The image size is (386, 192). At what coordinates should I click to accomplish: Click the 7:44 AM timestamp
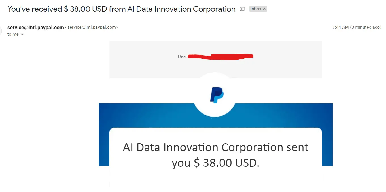click(x=340, y=28)
